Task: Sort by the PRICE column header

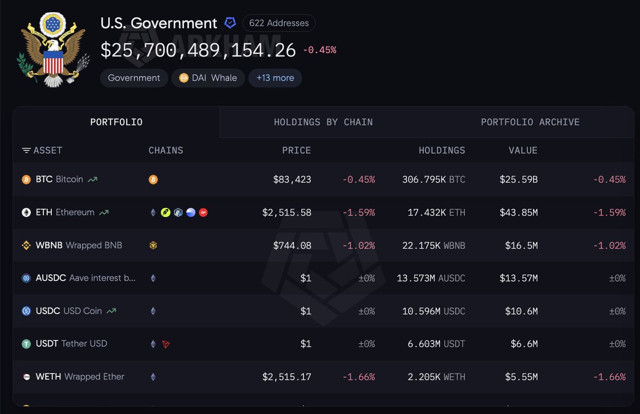Action: point(297,150)
